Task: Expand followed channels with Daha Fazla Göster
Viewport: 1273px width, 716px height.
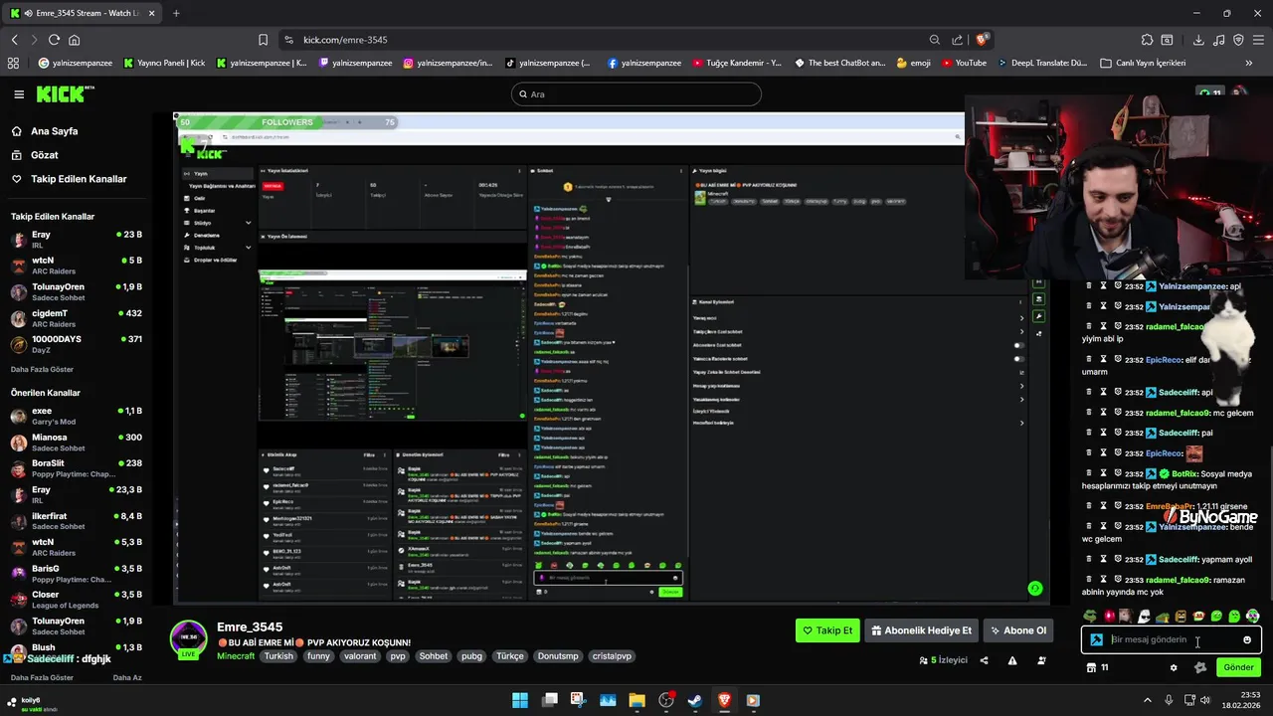Action: [42, 369]
